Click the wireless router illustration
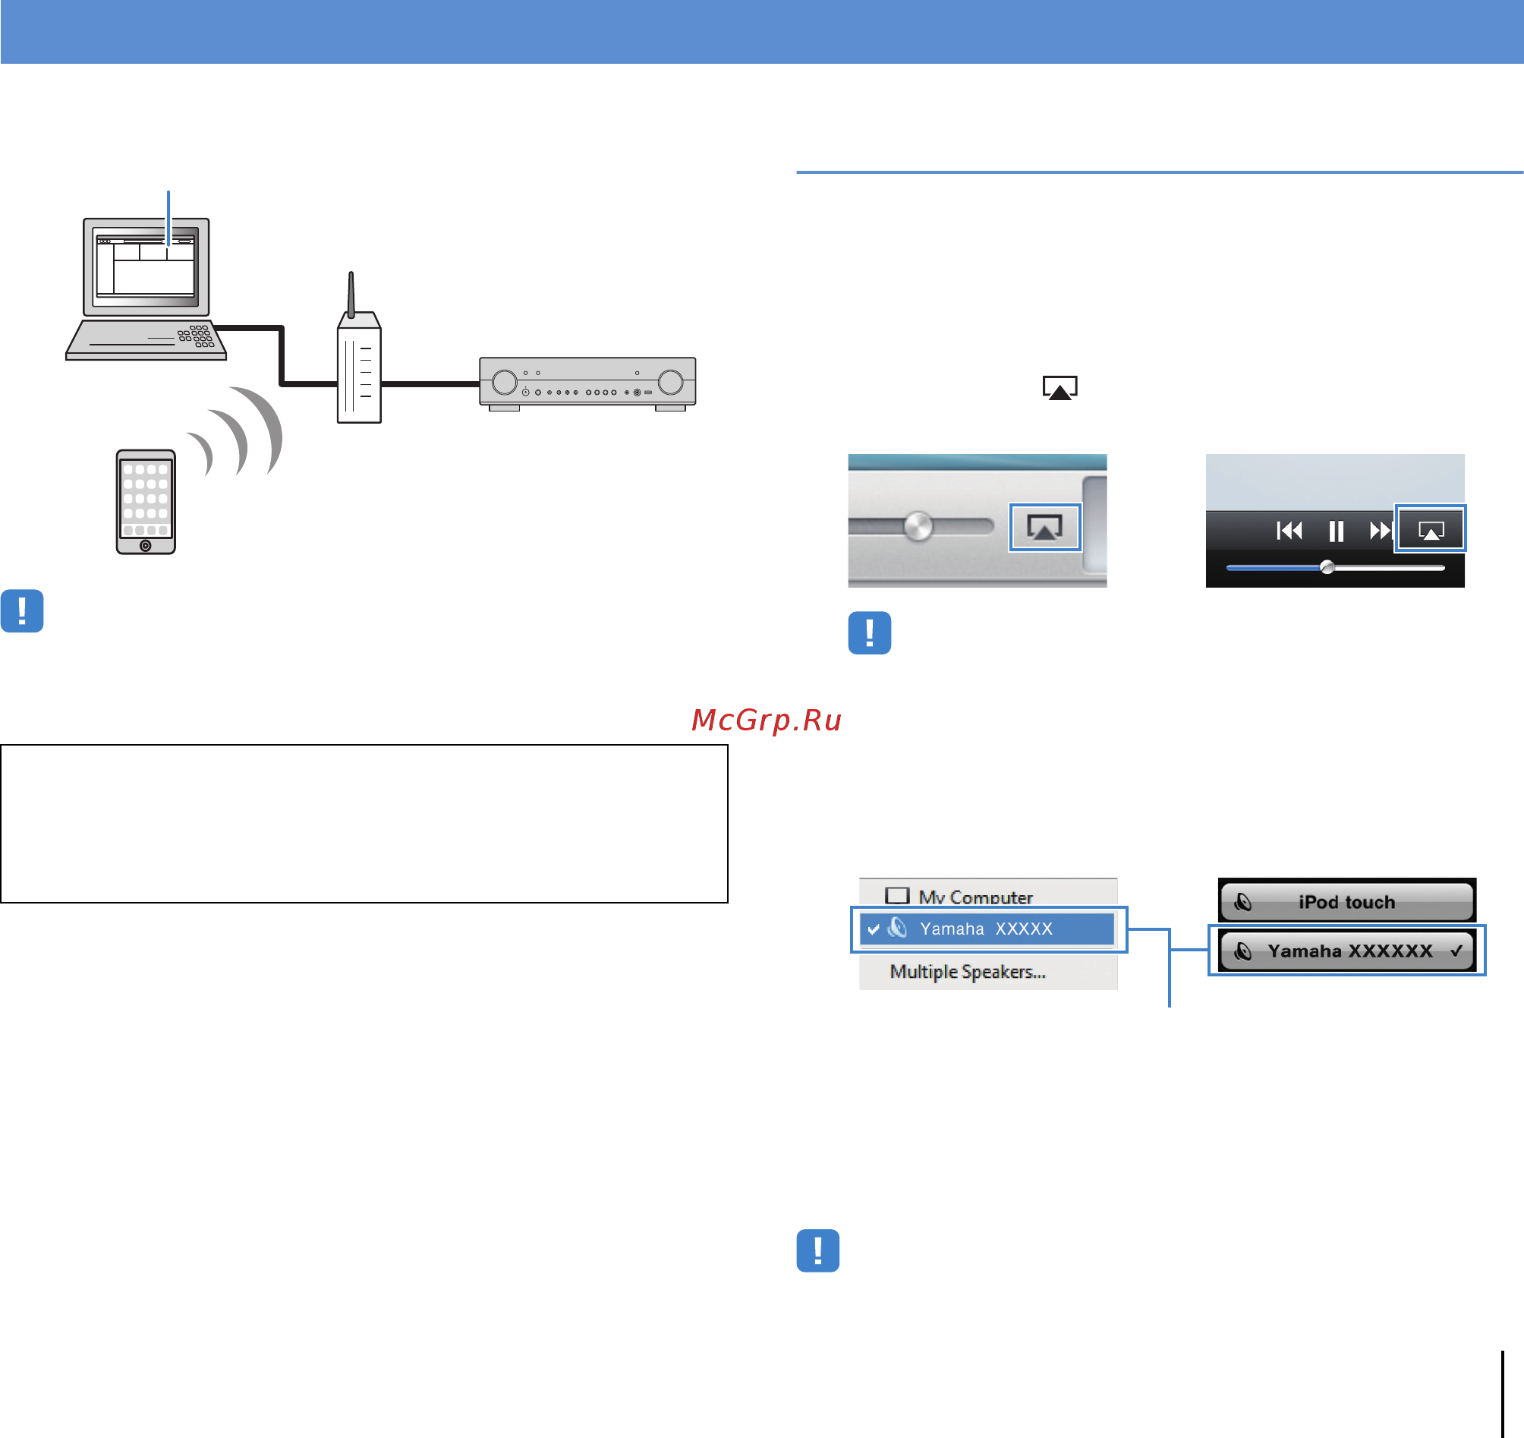 (x=359, y=348)
